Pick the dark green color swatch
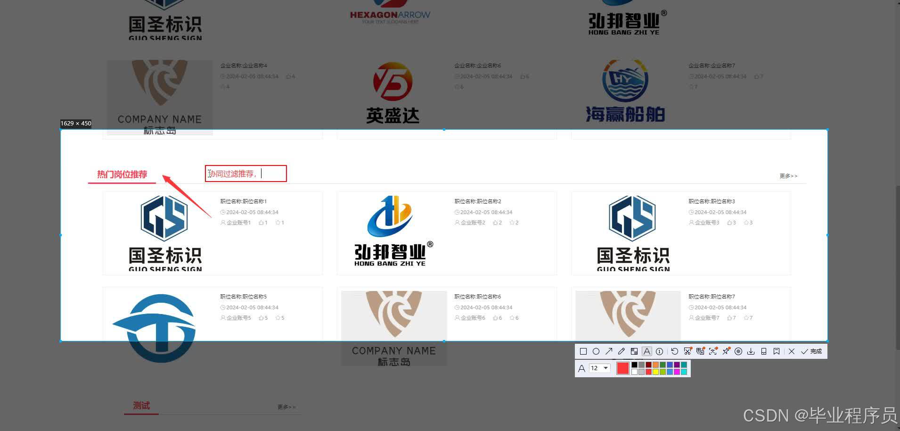Viewport: 900px width, 431px height. point(663,365)
